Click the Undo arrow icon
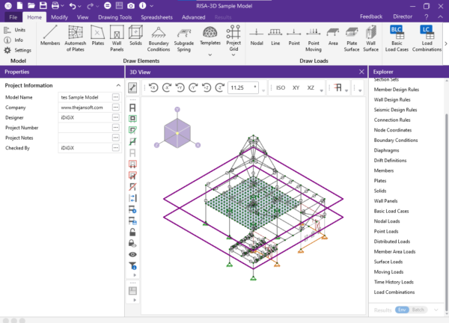Screen dimensions: 449x323 (73, 6)
